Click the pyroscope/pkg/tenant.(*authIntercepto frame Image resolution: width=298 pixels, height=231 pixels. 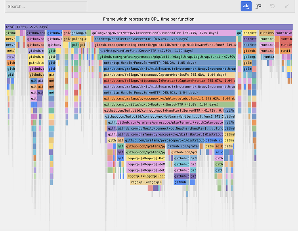pos(170,122)
